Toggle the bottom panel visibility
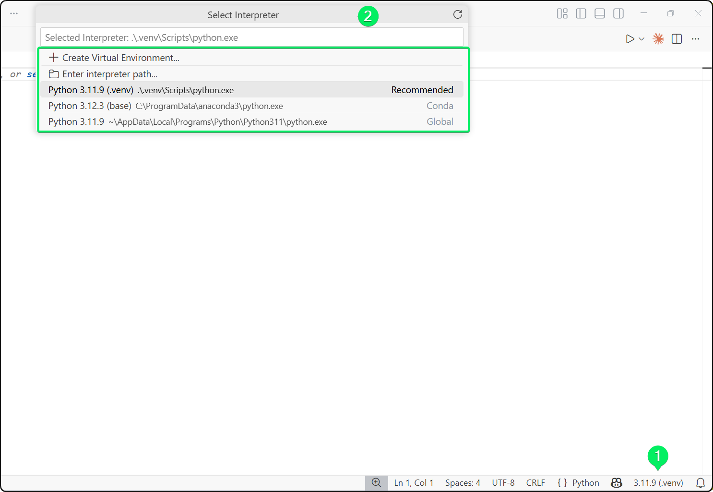This screenshot has height=492, width=713. click(599, 13)
